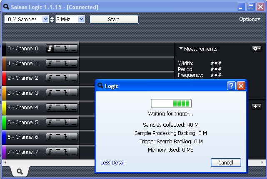Click the '3 - Channel 3' label

pyautogui.click(x=23, y=93)
